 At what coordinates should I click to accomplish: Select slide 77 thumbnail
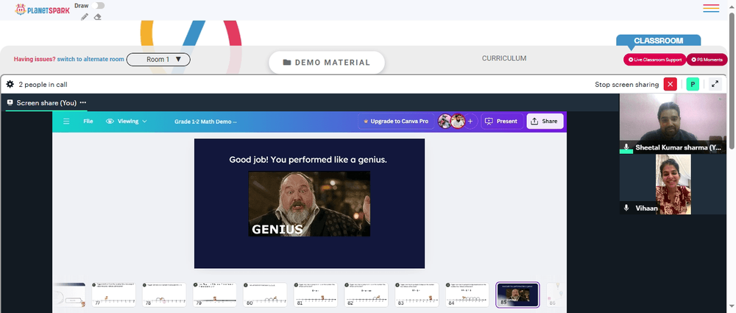coord(113,295)
